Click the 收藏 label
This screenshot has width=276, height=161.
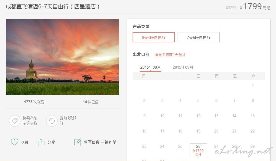pyautogui.click(x=25, y=142)
